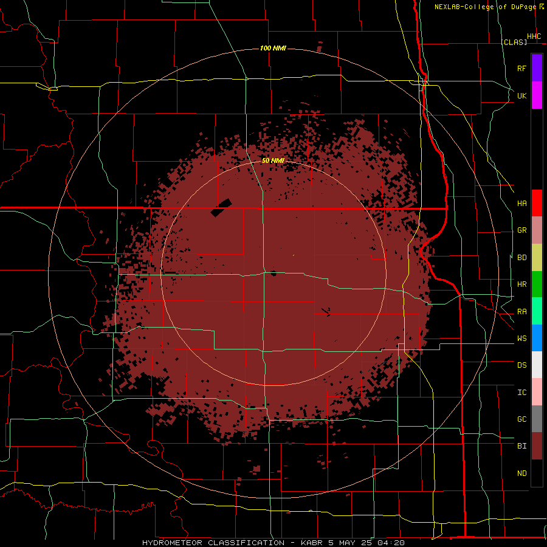Click the 50 NMI range ring label

pos(273,160)
